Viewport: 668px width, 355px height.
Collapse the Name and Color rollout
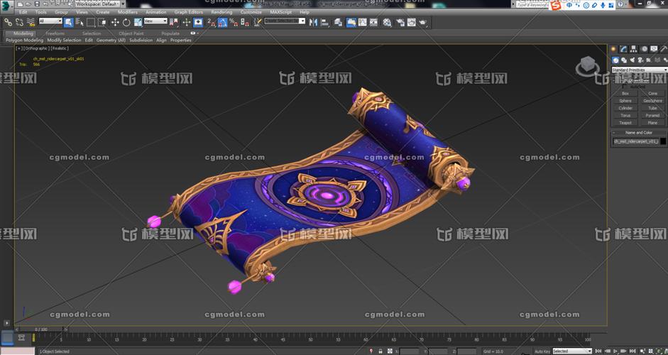tap(639, 133)
